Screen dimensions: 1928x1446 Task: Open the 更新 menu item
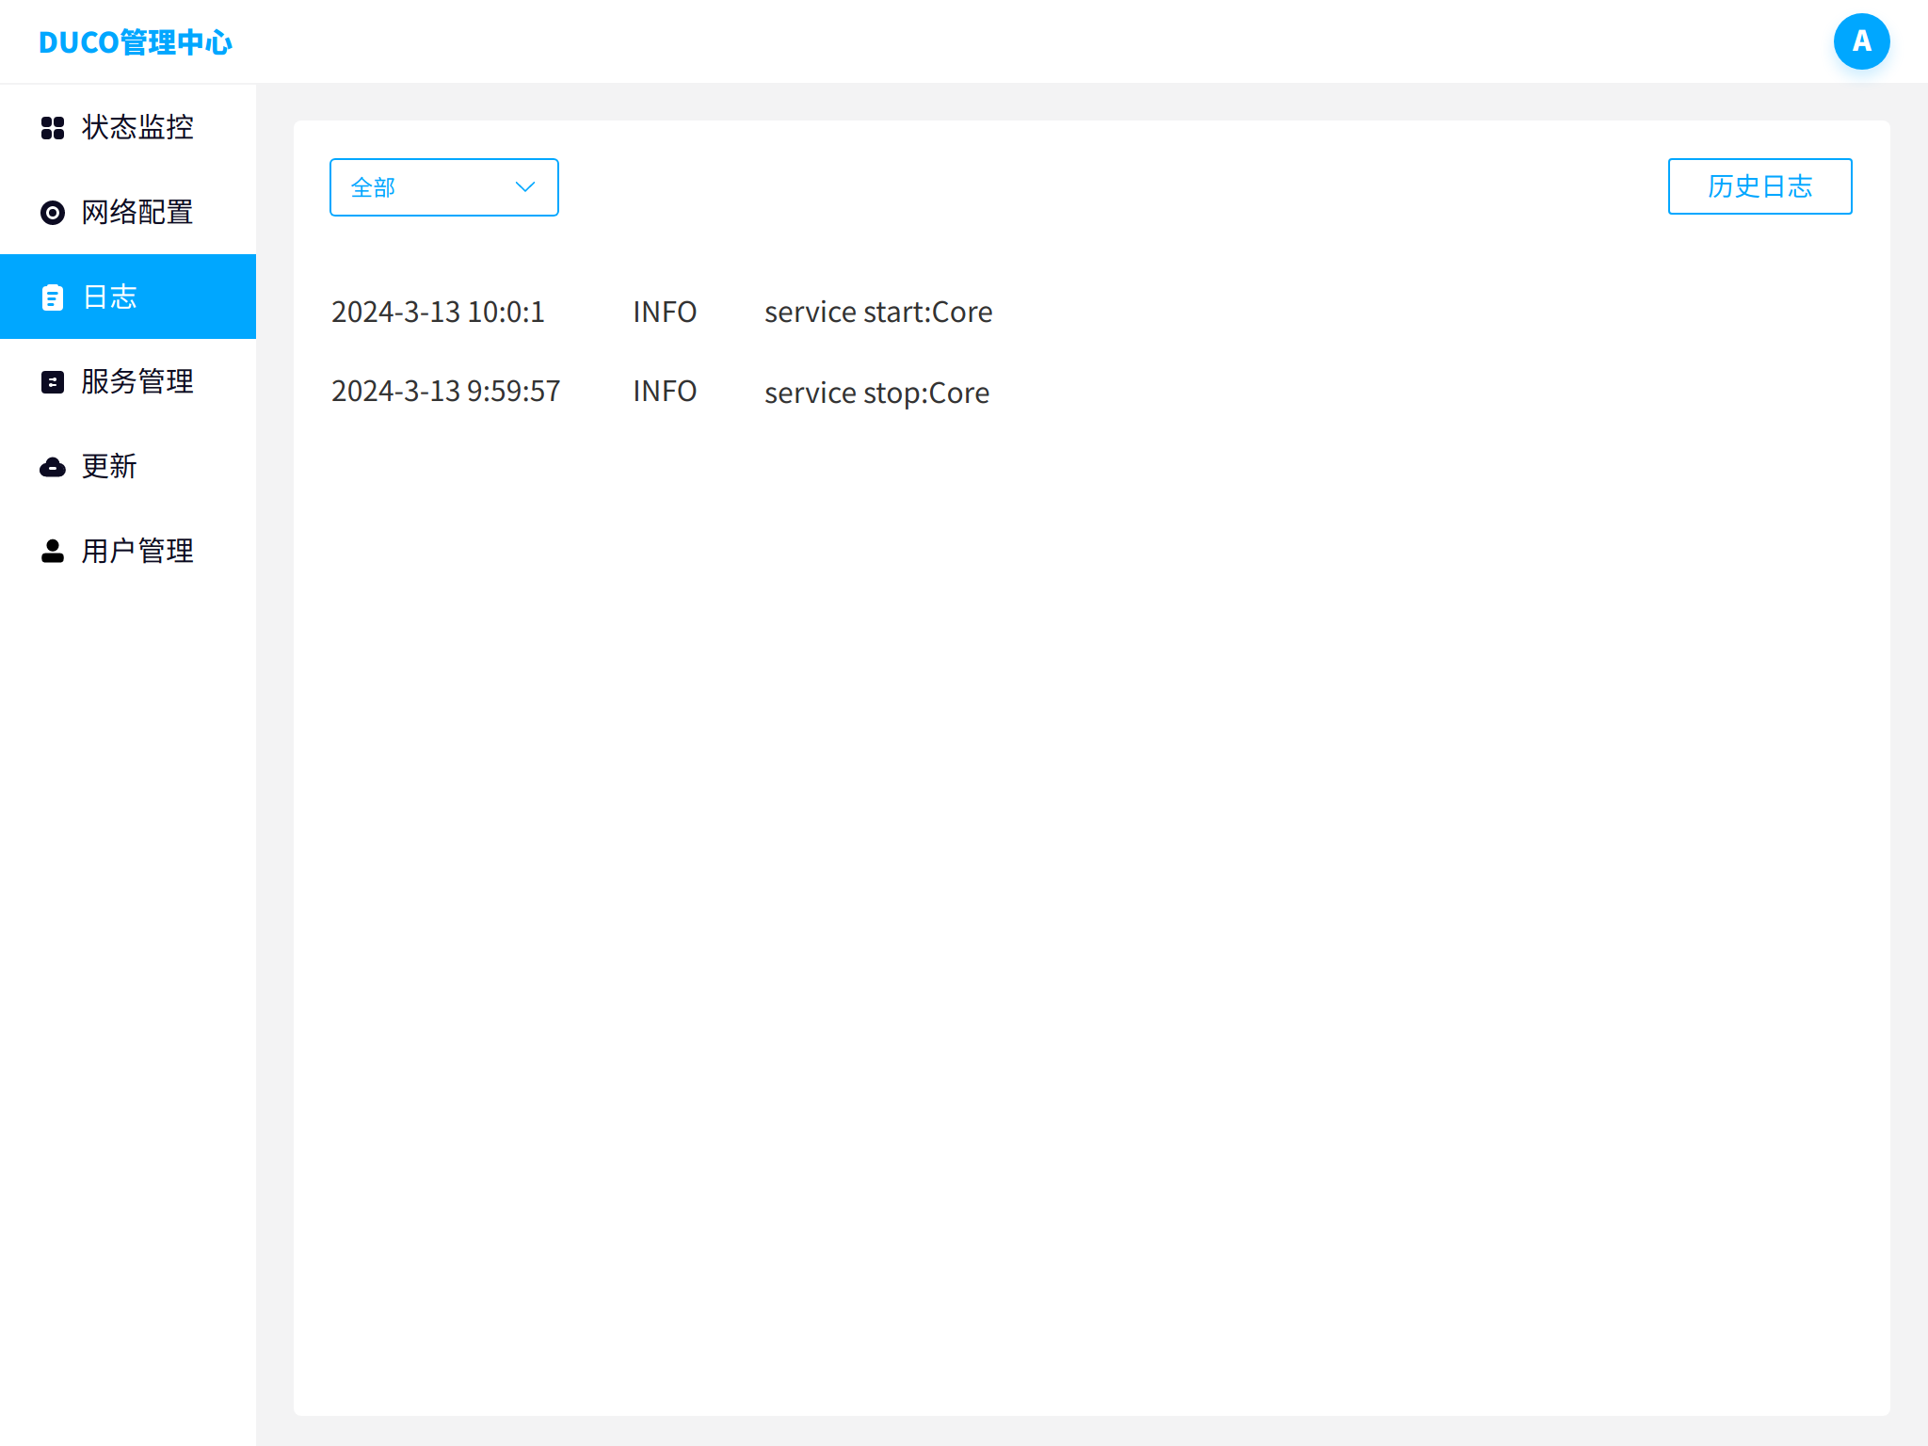109,466
